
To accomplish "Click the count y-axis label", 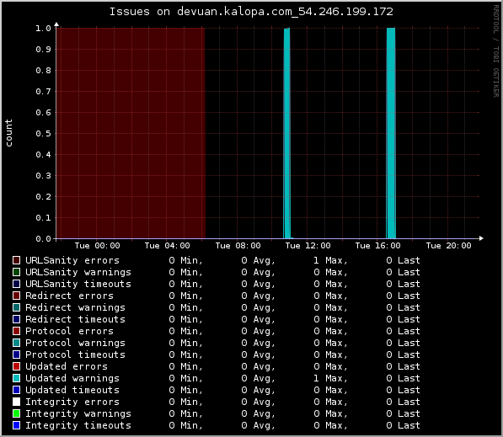I will tap(8, 133).
